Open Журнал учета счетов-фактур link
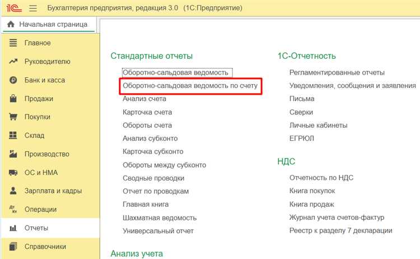Screen dimensions: 420x259 click(x=337, y=218)
